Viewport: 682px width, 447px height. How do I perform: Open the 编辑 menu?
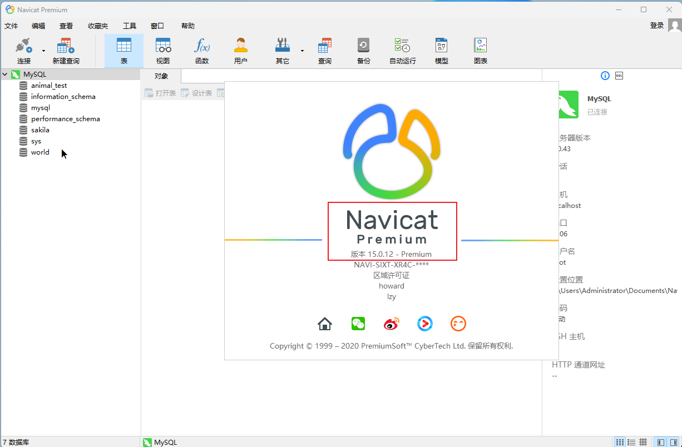[x=38, y=26]
